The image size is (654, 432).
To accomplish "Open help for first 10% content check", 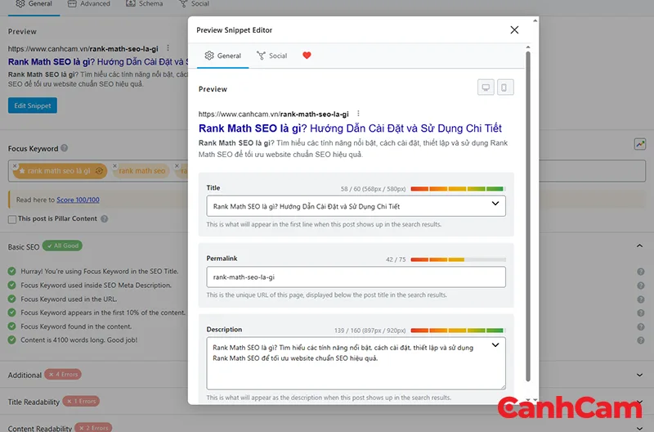I will [641, 313].
